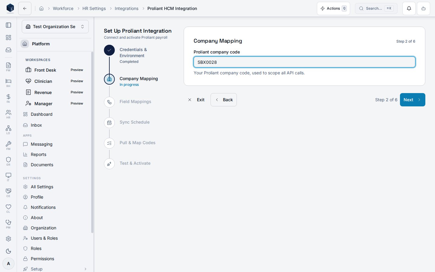Screen dimensions: 435x272
Task: Open the Test Organization selector dropdown
Action: pos(55,27)
